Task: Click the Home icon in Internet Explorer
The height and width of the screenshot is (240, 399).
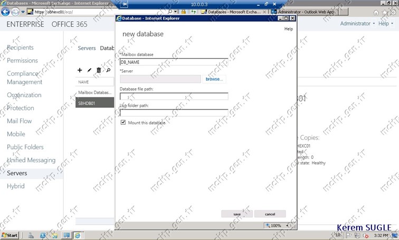Action: (376, 12)
